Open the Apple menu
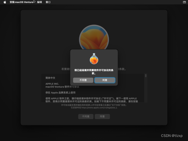Image resolution: width=188 pixels, height=141 pixels. click(5, 2)
